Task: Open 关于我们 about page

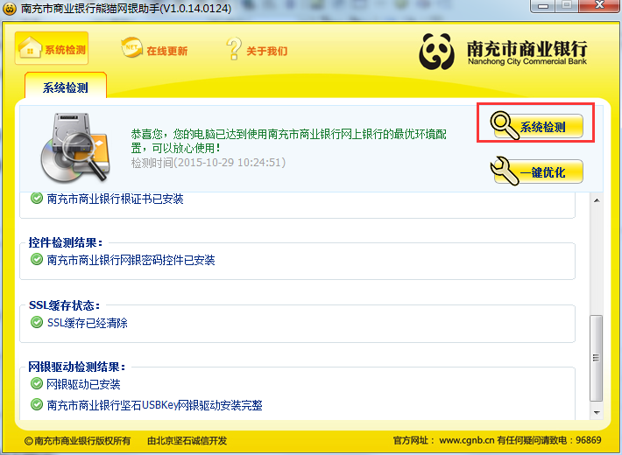Action: coord(257,49)
